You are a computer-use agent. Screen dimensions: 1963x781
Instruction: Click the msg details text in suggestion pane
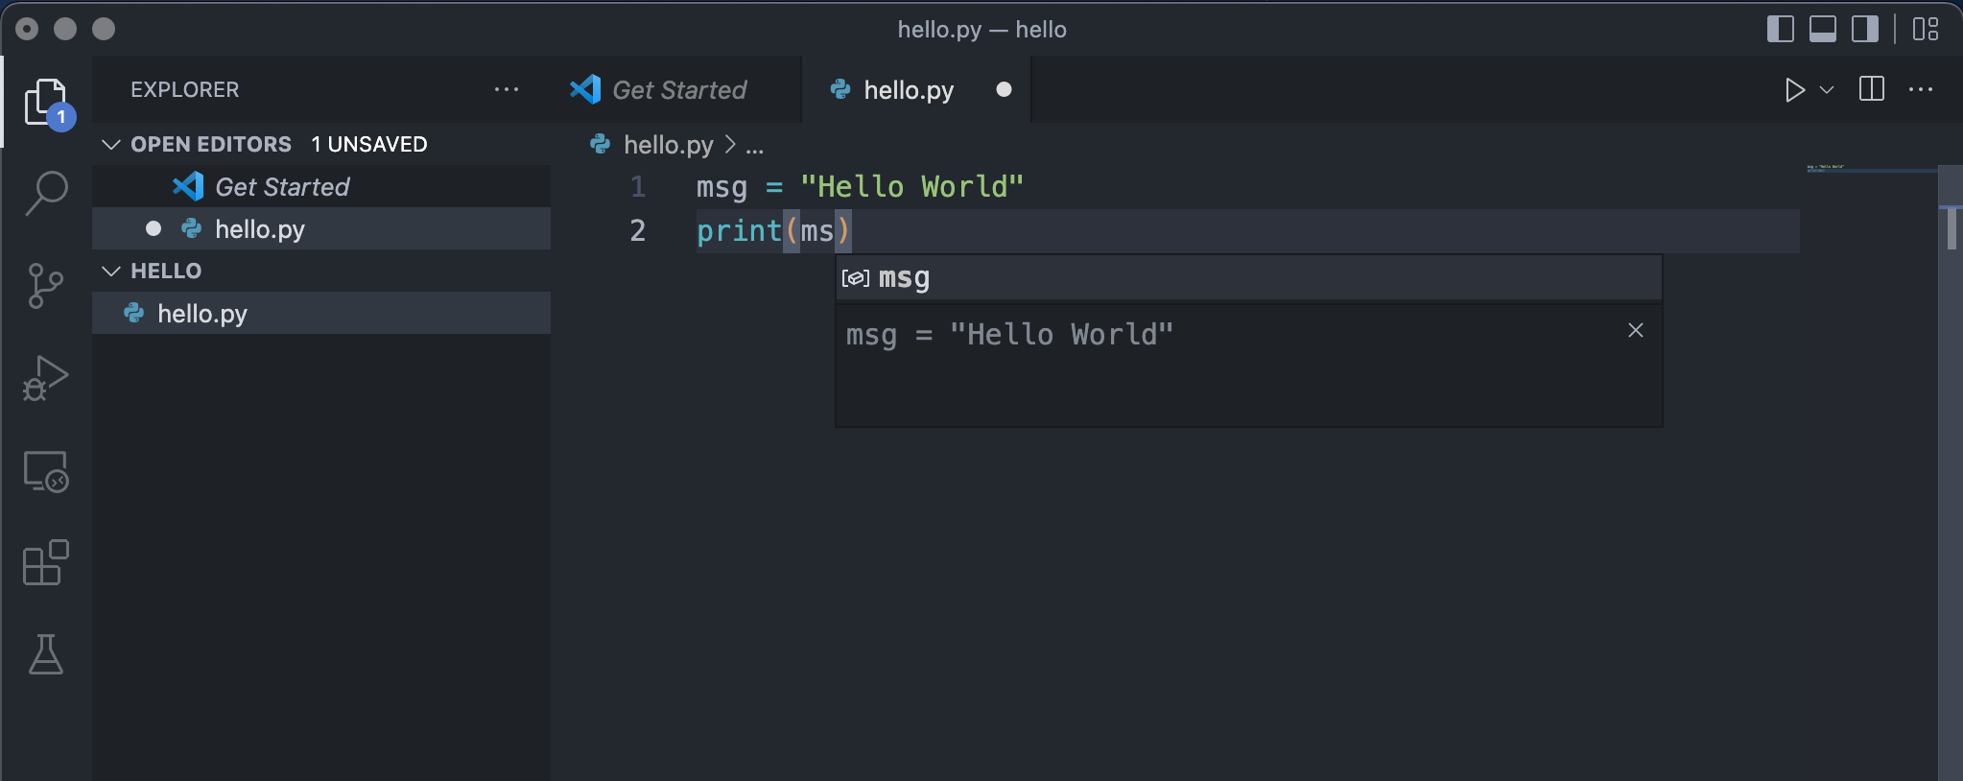tap(1009, 334)
